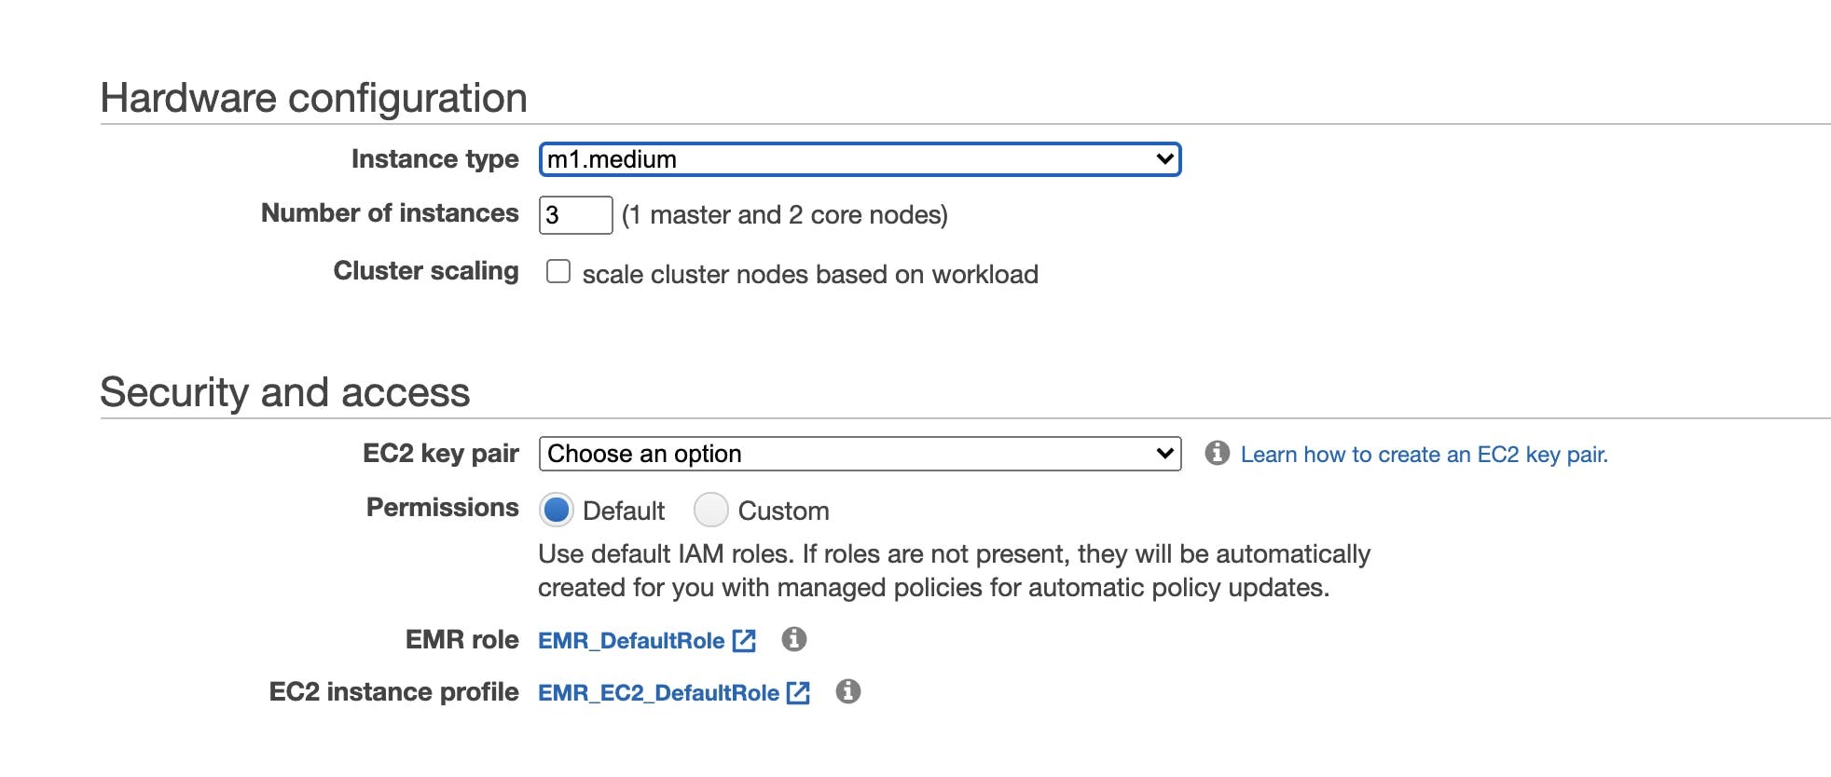Select the Default permissions radio button
Image resolution: width=1831 pixels, height=777 pixels.
click(557, 510)
